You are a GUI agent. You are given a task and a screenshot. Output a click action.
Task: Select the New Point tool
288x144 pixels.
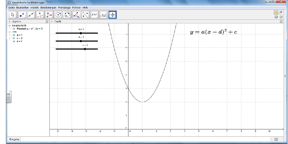click(22, 15)
